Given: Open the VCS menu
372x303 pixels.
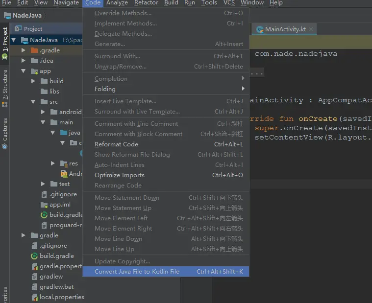Looking at the screenshot, I should (229, 3).
